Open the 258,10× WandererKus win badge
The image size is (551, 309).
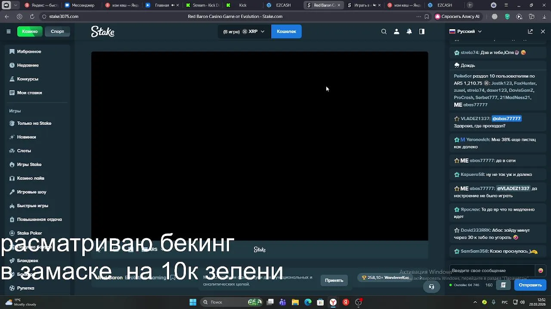[x=385, y=278]
